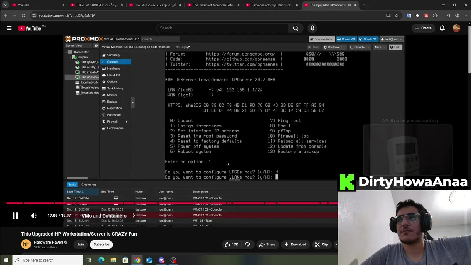Switch to the Cluster log tab
The height and width of the screenshot is (265, 471).
[x=88, y=185]
